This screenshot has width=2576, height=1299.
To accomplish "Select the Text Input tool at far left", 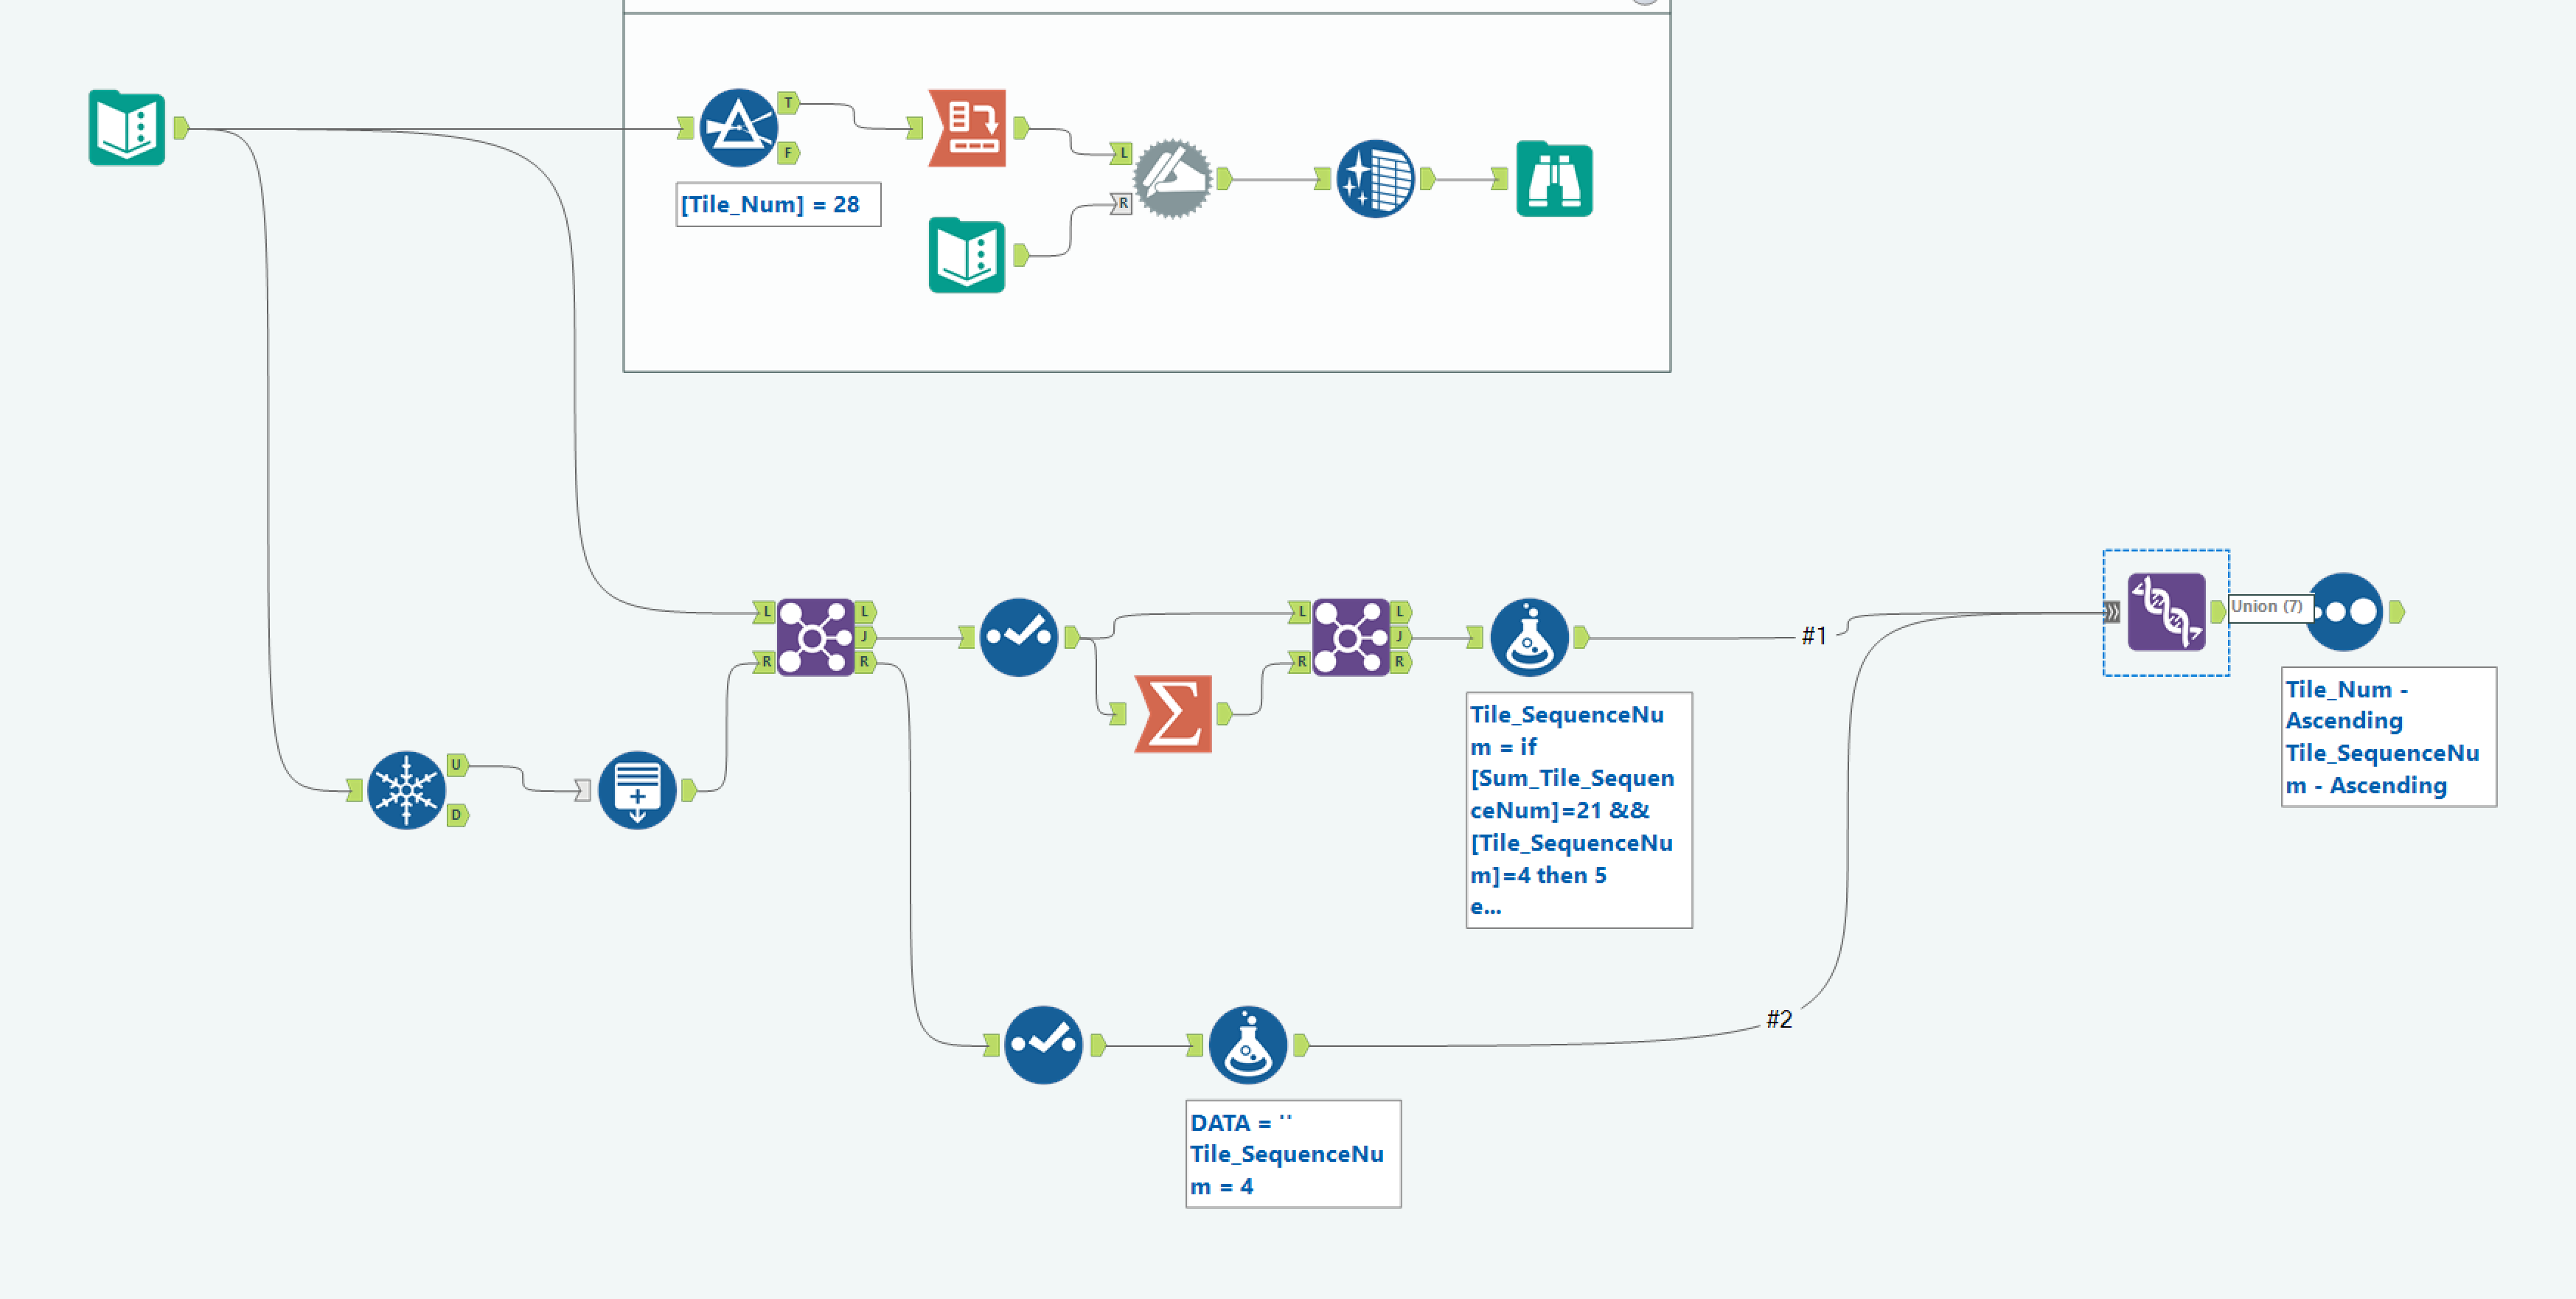I will click(126, 128).
